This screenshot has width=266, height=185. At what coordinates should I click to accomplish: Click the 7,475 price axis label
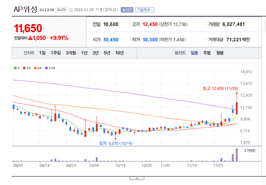click(x=245, y=143)
